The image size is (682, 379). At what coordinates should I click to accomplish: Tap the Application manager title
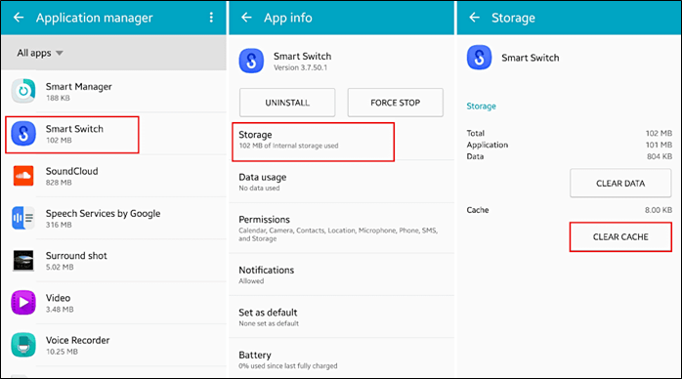(x=95, y=18)
